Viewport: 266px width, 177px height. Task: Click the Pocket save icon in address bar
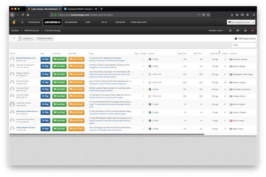pos(204,15)
